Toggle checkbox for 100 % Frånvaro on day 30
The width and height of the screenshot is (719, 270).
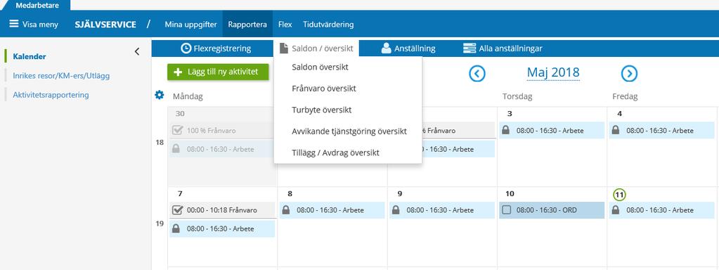177,130
